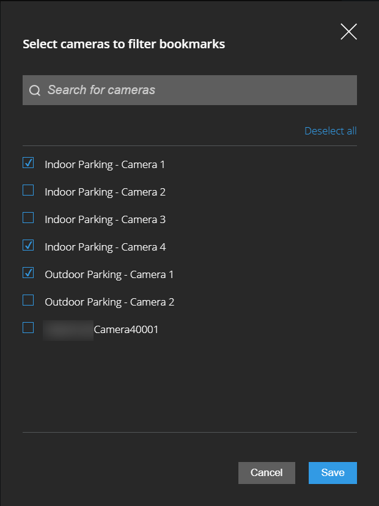Click the search magnifier icon
Image resolution: width=379 pixels, height=506 pixels.
pyautogui.click(x=35, y=90)
